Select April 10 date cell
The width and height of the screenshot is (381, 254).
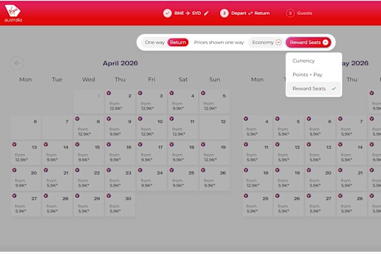(152, 127)
